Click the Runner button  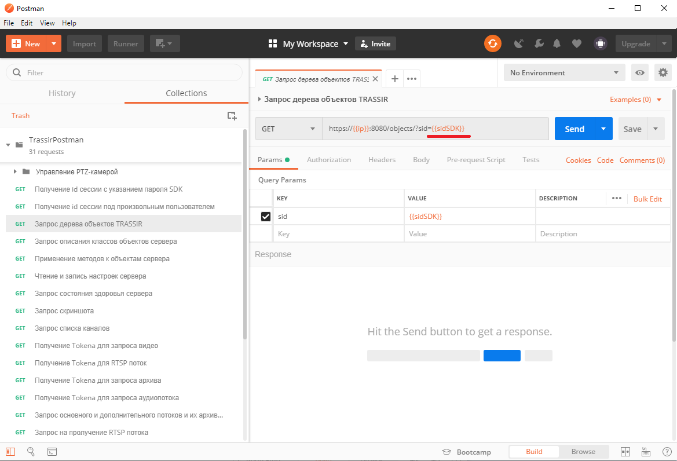coord(126,43)
